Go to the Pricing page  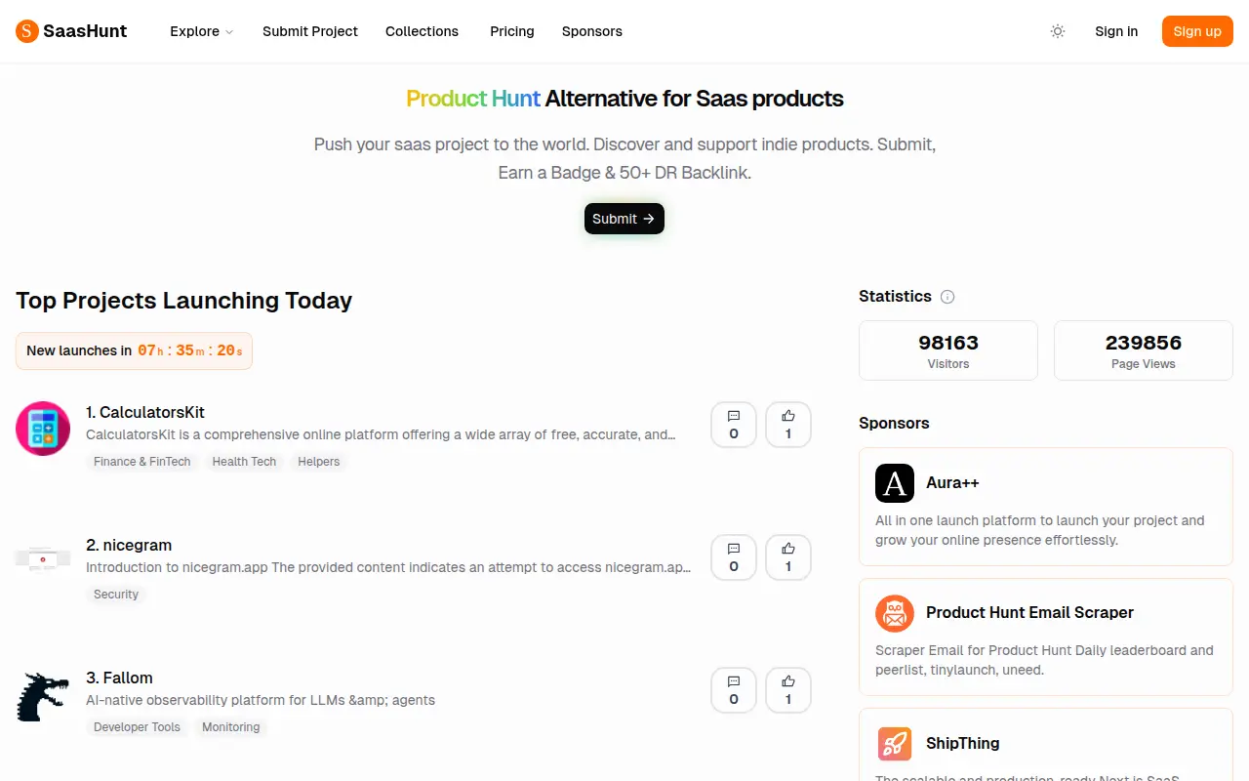512,31
